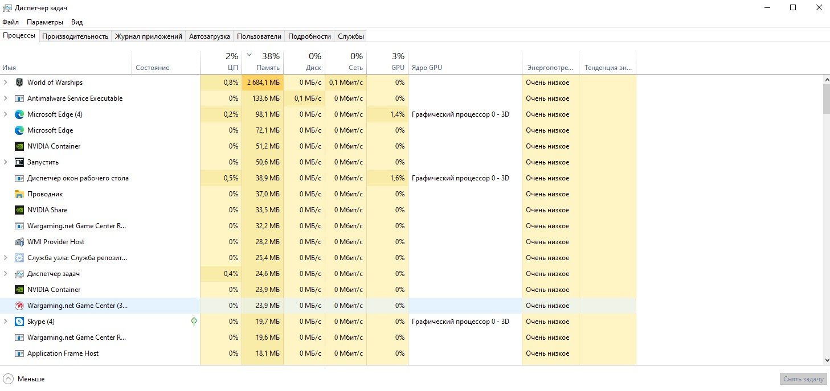Click the green leaf status icon on Skype row
The height and width of the screenshot is (391, 830).
tap(194, 322)
